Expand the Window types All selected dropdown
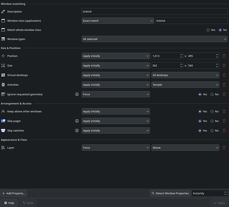 154,39
